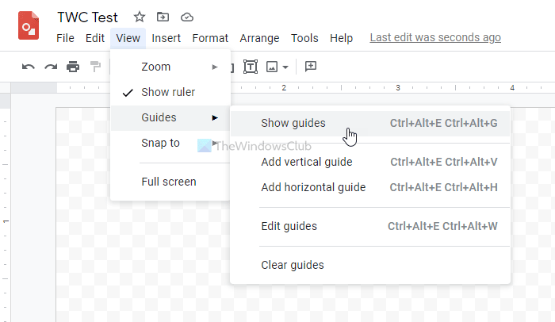The image size is (555, 322).
Task: Choose Add vertical guide
Action: [x=307, y=162]
